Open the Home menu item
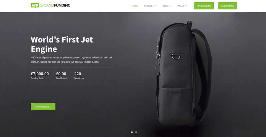The width and height of the screenshot is (266, 137). point(135,6)
